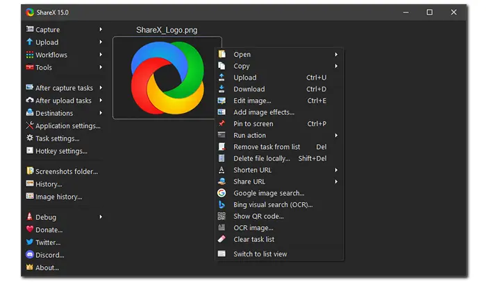Click the Debug traffic cone icon
Image resolution: width=486 pixels, height=282 pixels.
click(30, 216)
